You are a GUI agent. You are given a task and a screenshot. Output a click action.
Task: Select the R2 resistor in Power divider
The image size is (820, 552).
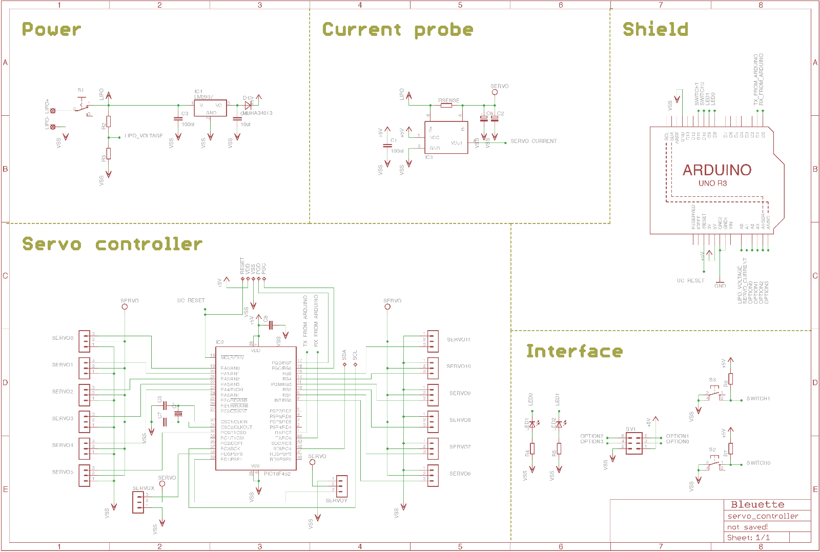[x=109, y=121]
